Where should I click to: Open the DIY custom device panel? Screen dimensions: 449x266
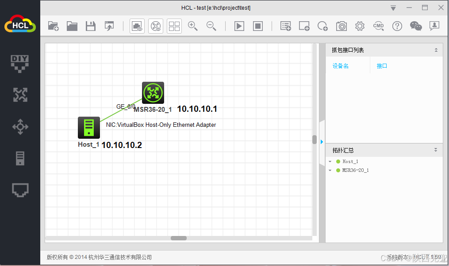[x=19, y=63]
